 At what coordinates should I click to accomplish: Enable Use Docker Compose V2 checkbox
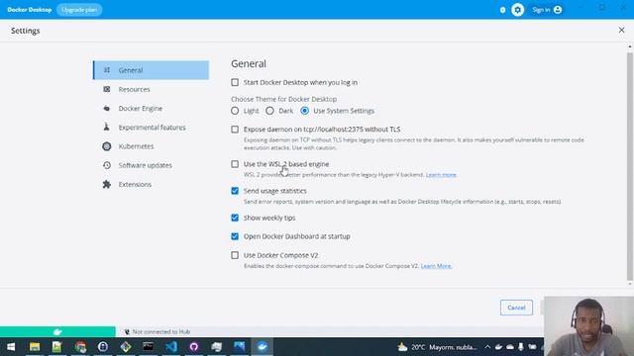point(235,255)
